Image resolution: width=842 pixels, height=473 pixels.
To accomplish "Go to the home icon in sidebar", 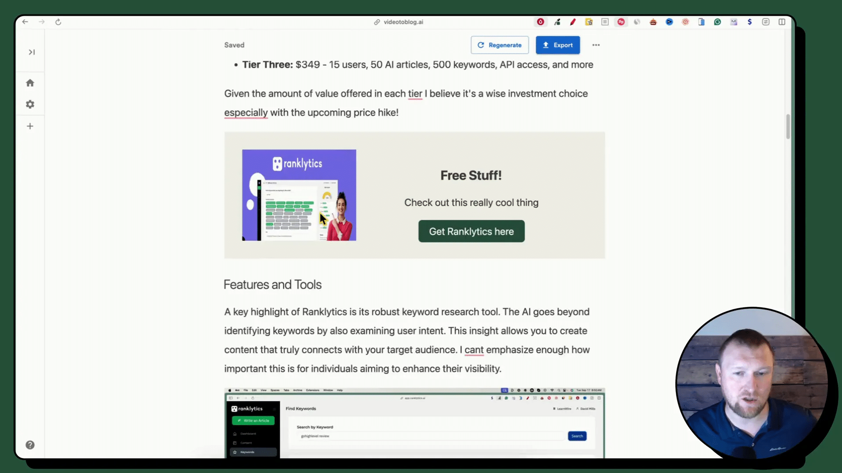I will pyautogui.click(x=30, y=83).
